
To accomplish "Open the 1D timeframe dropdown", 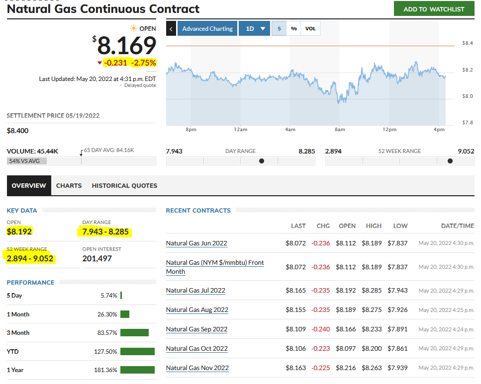I will pos(254,28).
